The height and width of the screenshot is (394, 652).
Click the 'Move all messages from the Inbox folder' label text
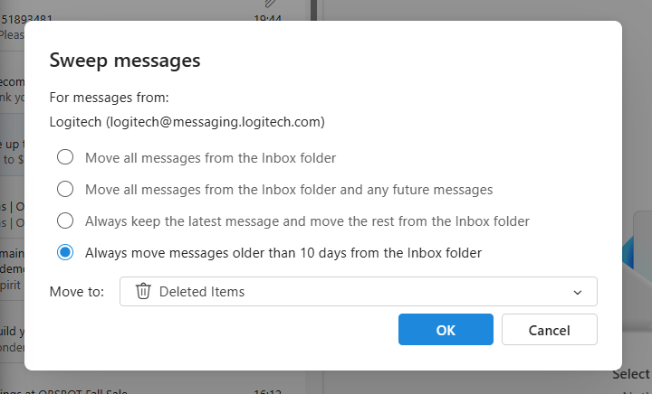coord(210,158)
